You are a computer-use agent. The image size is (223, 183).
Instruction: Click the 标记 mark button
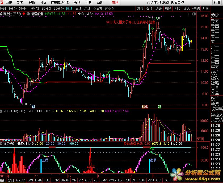[186, 9]
